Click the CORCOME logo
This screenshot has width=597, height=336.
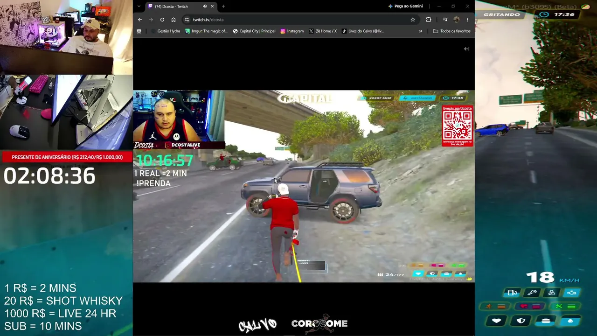point(319,324)
